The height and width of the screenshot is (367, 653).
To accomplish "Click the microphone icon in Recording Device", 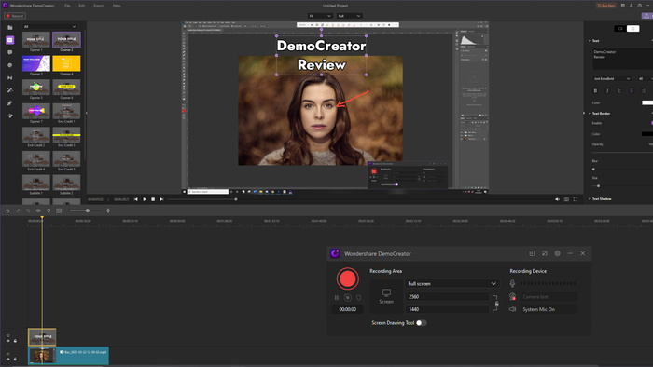I will coord(512,283).
